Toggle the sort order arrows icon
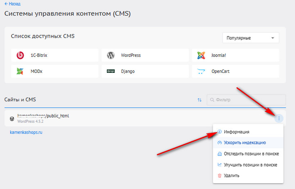Screen dimensions: 295x189 (200, 100)
